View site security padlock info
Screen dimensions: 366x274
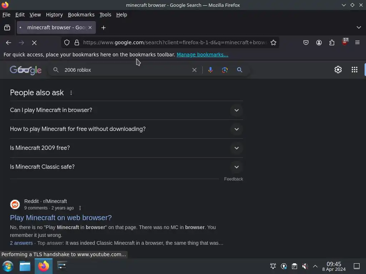pos(77,42)
